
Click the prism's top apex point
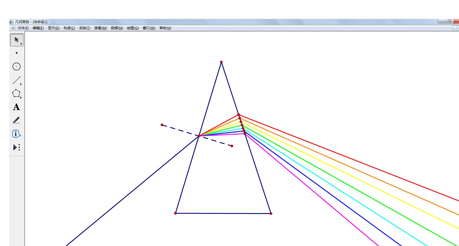(221, 62)
